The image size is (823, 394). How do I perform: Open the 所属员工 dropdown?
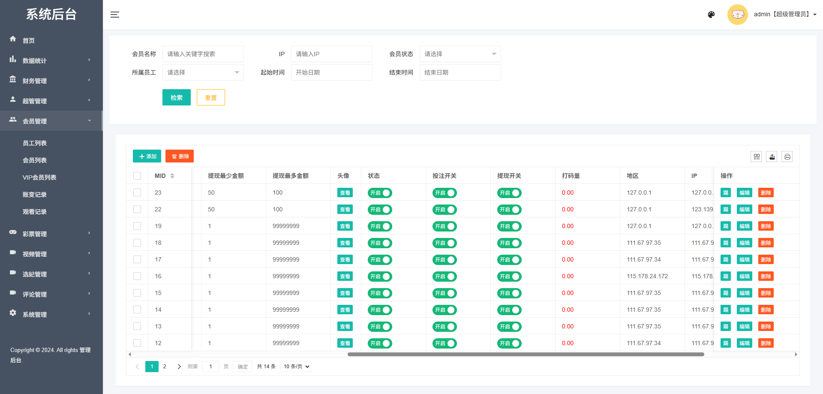[x=203, y=72]
